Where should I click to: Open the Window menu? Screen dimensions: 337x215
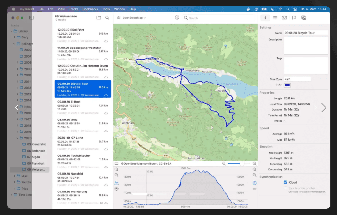(x=120, y=9)
